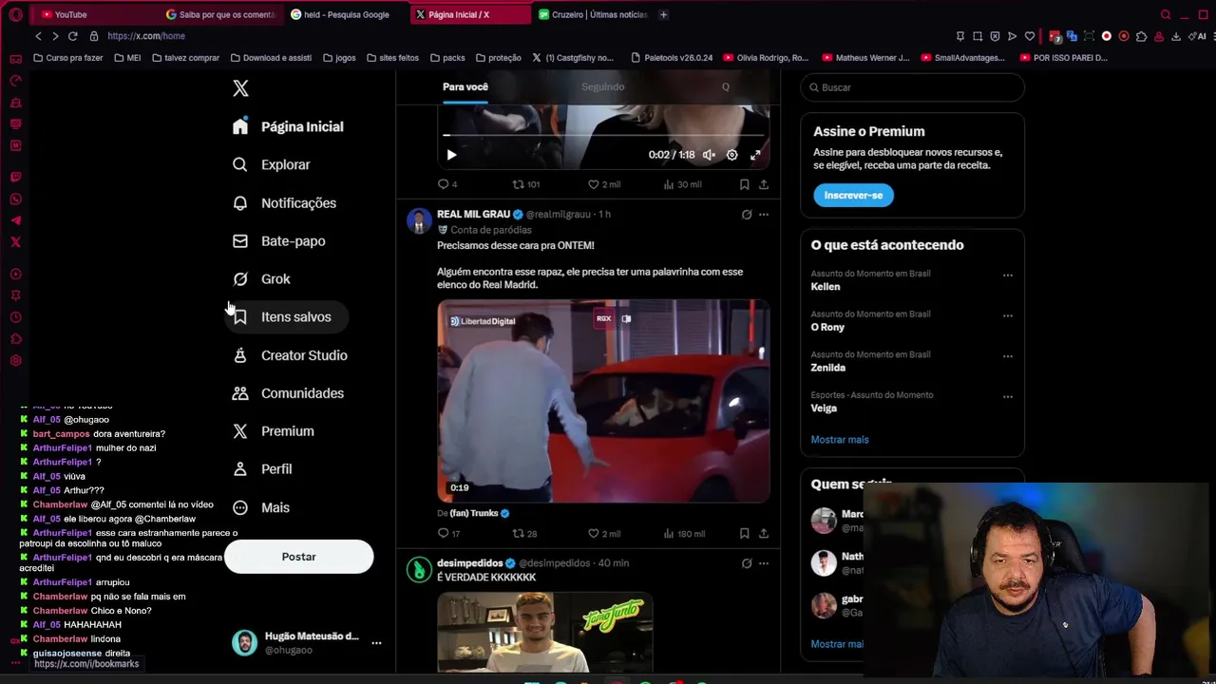
Task: Click the X logo above Página Inicial
Action: [x=240, y=88]
